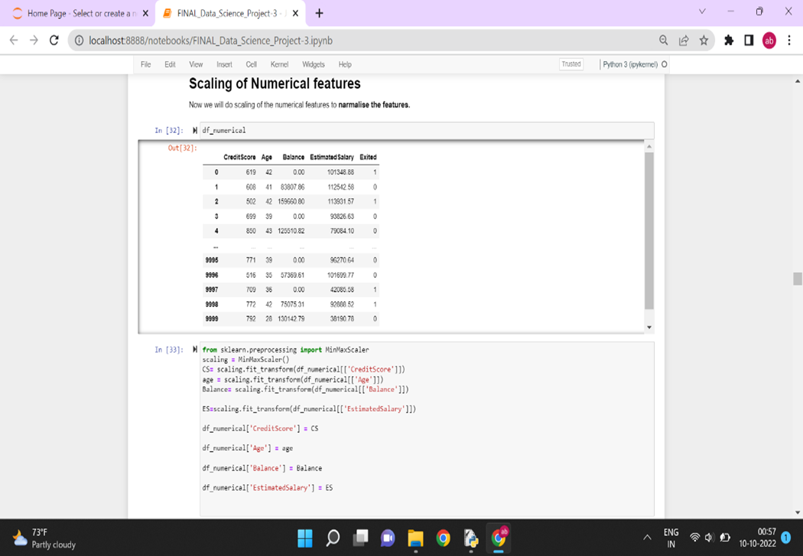Open the Cell menu
This screenshot has width=803, height=556.
[x=251, y=64]
